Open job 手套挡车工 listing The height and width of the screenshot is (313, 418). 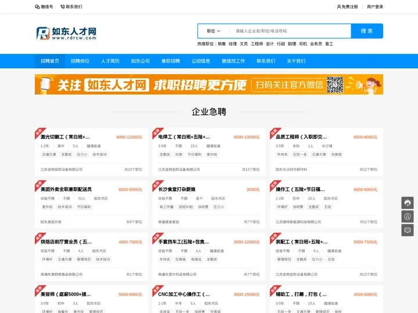point(183,242)
